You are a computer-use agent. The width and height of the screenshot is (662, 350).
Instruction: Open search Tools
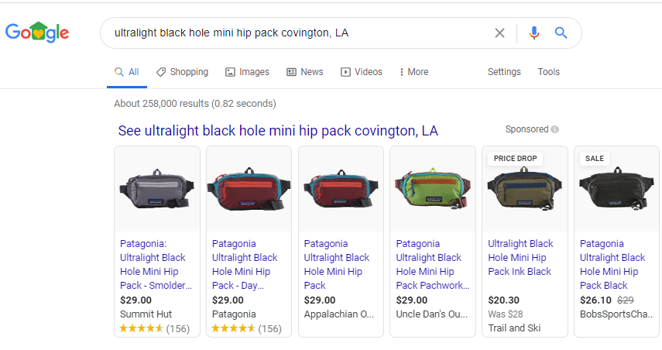pos(548,72)
